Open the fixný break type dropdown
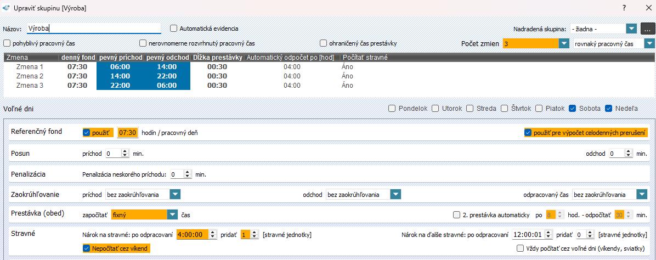The width and height of the screenshot is (656, 260). coord(172,214)
